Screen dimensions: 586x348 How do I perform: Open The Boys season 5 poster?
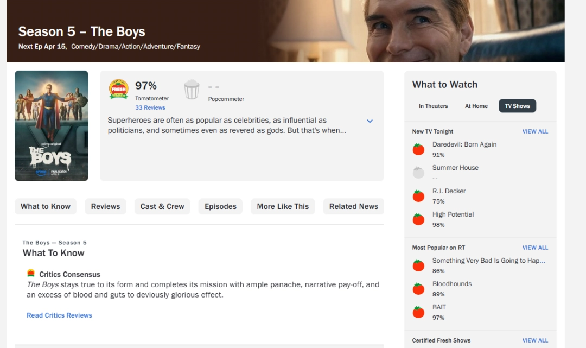[x=52, y=125]
